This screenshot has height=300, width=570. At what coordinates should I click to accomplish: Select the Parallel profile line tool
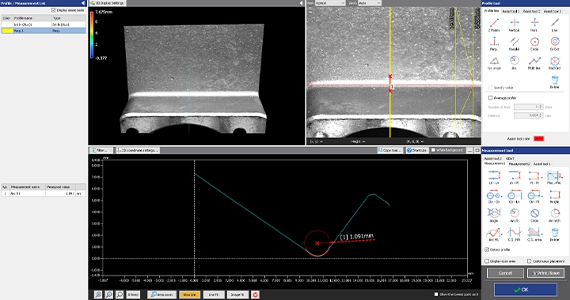point(514,44)
